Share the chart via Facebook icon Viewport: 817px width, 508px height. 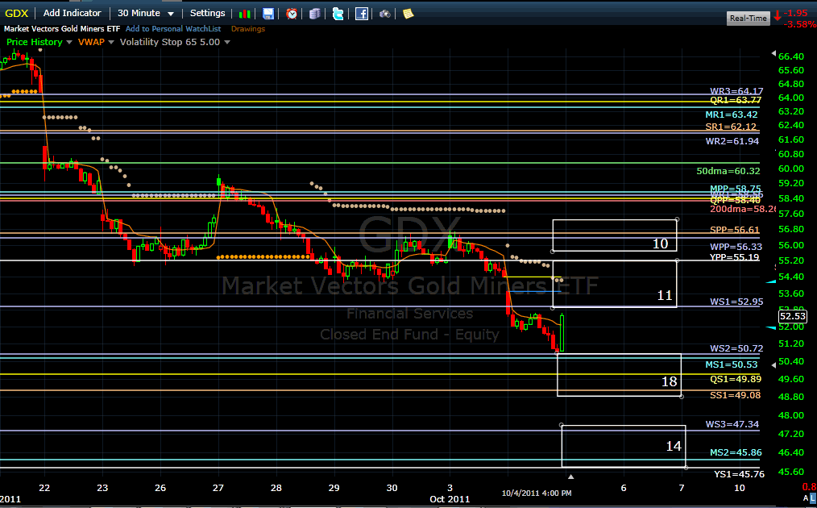pyautogui.click(x=362, y=14)
